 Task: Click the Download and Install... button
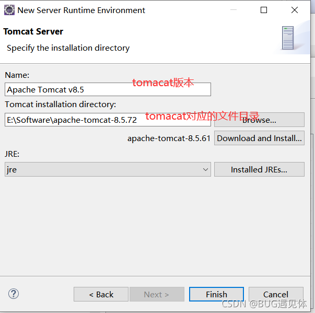tap(259, 138)
